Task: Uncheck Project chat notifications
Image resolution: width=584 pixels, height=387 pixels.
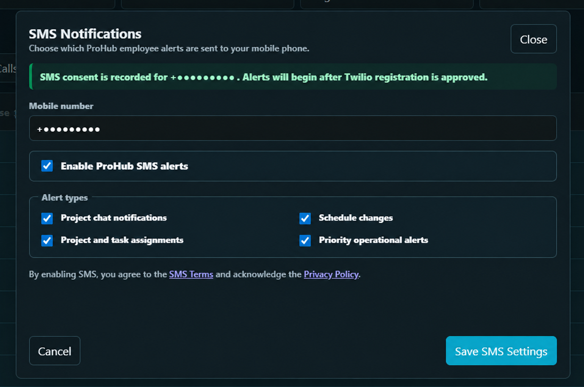Action: point(47,218)
